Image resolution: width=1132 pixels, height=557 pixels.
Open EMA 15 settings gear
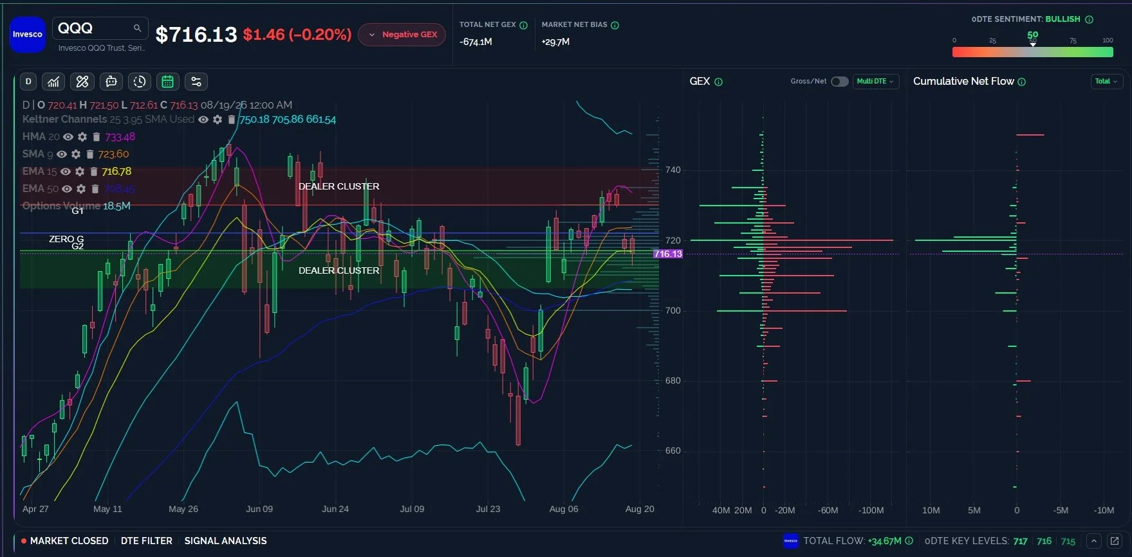[x=80, y=172]
